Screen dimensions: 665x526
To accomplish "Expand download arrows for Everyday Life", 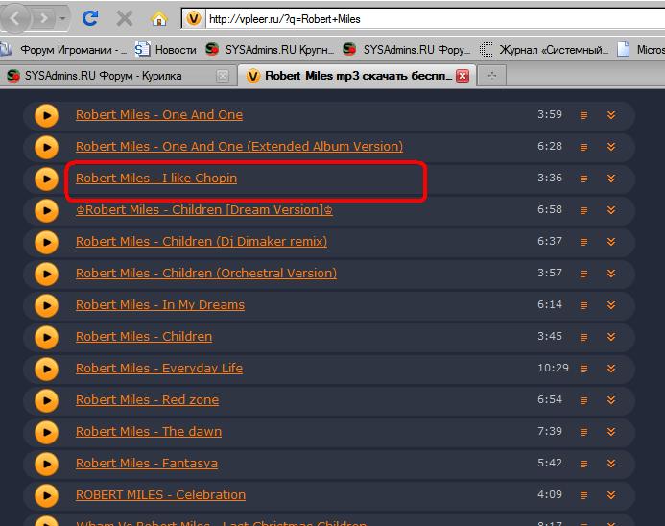I will [x=611, y=369].
